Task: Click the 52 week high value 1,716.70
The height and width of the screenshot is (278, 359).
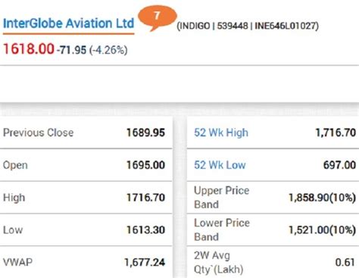Action: 336,133
